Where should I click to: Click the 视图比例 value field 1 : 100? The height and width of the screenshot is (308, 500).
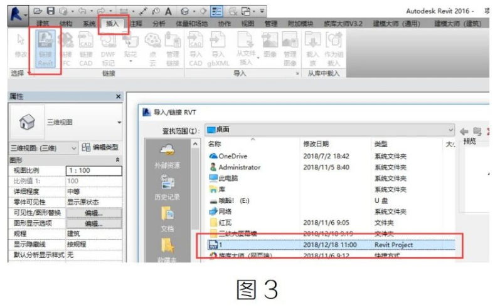(x=93, y=170)
